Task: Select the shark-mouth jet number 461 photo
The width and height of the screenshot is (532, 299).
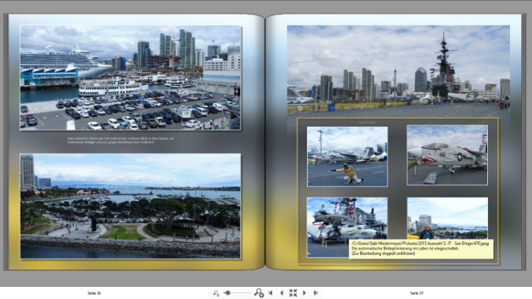Action: (447, 155)
